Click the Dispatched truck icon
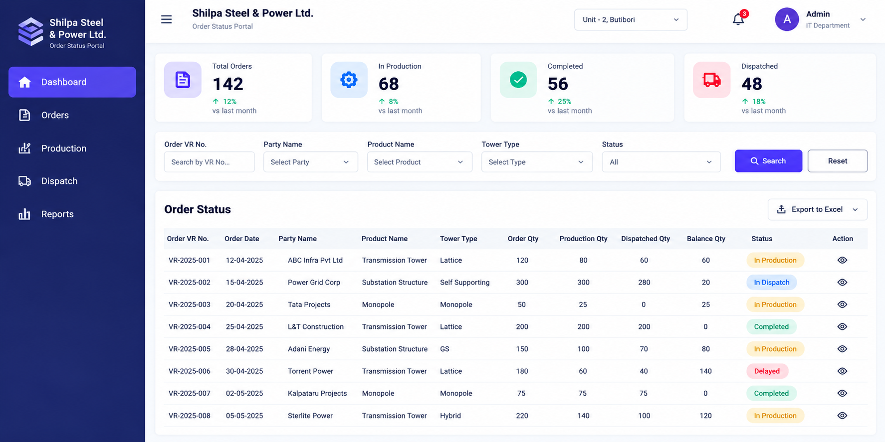 (711, 80)
